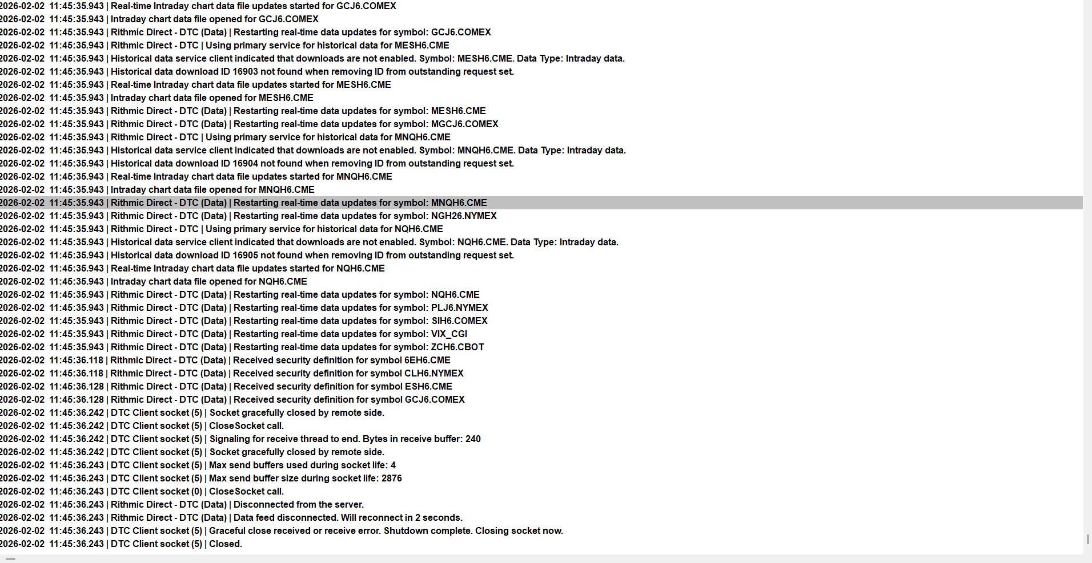
Task: Click the horizontal scrollbar thumb at bottom left
Action: tap(10, 559)
